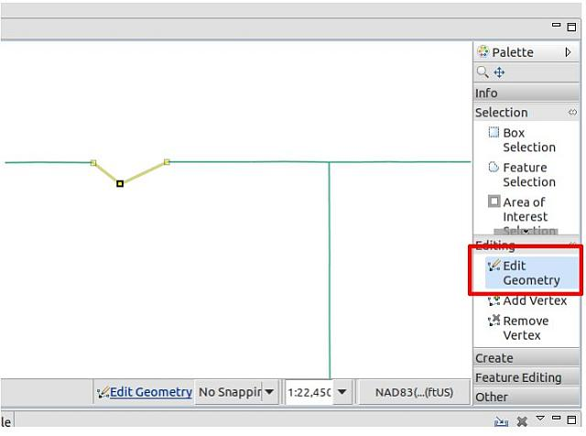
Task: Pick the Remove Vertex tool
Action: click(x=519, y=328)
